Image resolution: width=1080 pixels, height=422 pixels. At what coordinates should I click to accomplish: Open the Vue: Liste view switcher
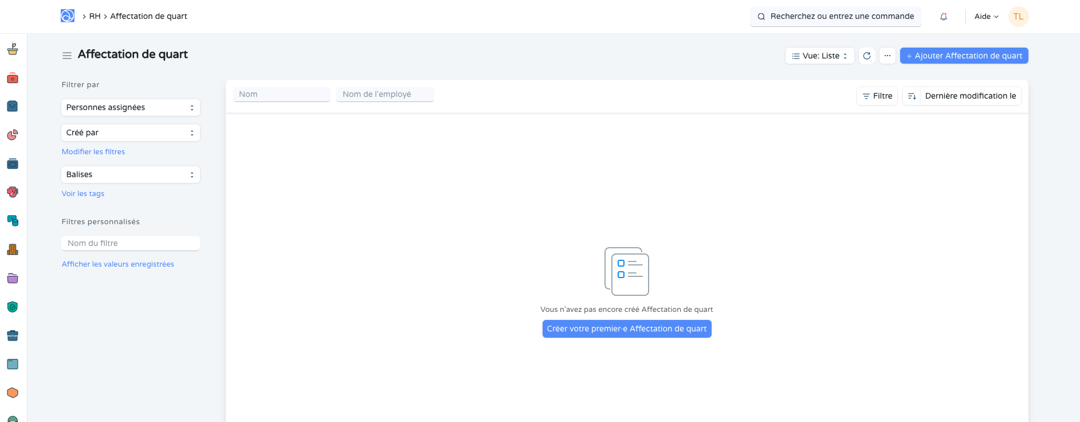coord(819,56)
